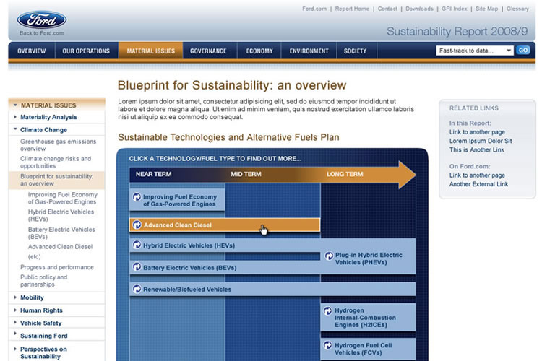Collapse the Climate Change section arrow
The image size is (542, 361).
tap(15, 129)
